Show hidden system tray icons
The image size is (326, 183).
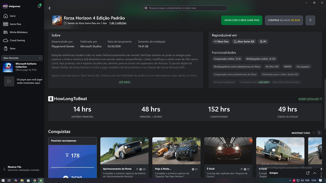(290, 180)
